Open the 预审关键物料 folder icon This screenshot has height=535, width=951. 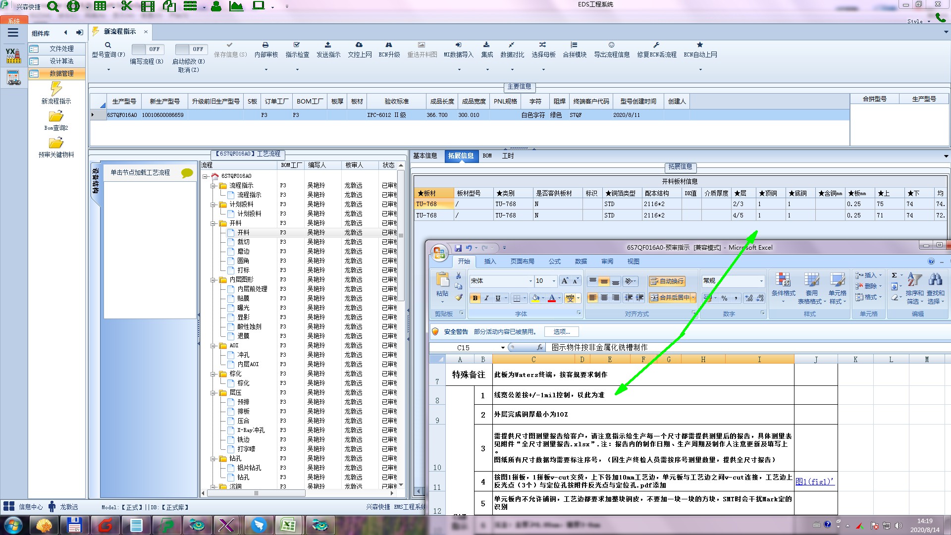pyautogui.click(x=56, y=143)
